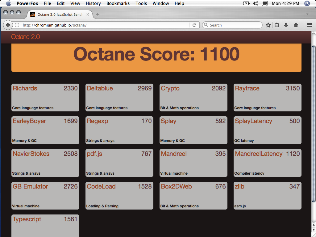The image size is (316, 237).
Task: Click the scrollbar up arrow
Action: click(x=314, y=225)
